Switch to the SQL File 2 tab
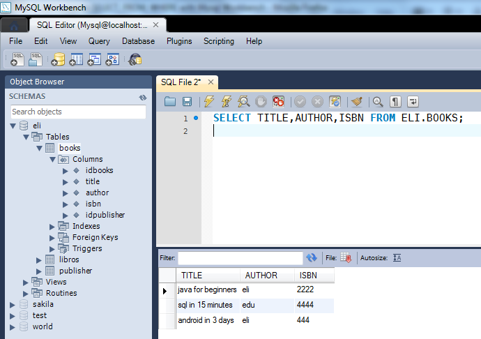This screenshot has height=339, width=481. [181, 82]
